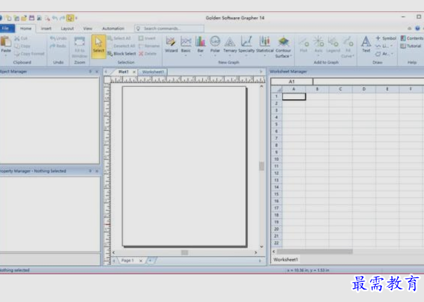Open the Li... draw dropdown
Viewport: 424px width, 302px height.
(391, 46)
